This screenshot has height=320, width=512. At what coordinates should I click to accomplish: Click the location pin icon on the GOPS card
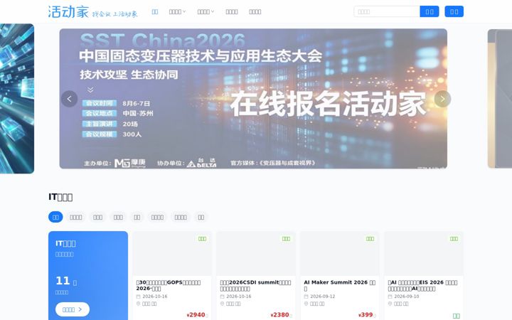138,304
